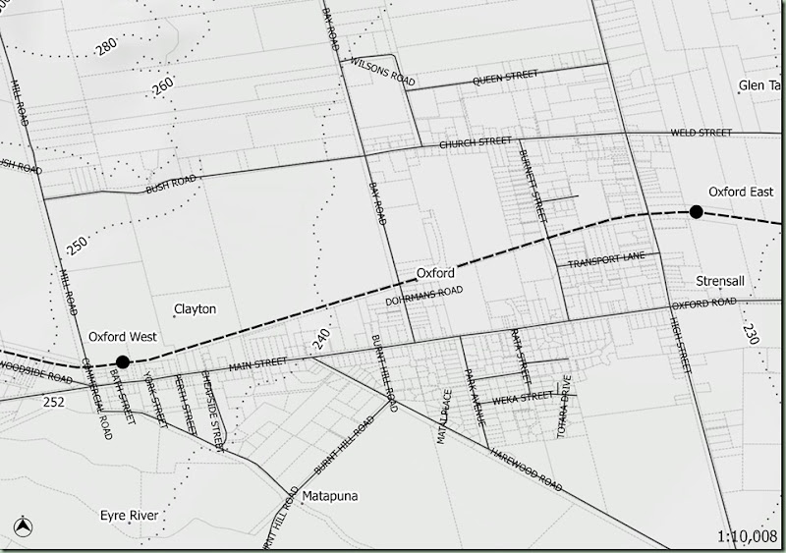Click the Transport Lane label

[x=606, y=260]
